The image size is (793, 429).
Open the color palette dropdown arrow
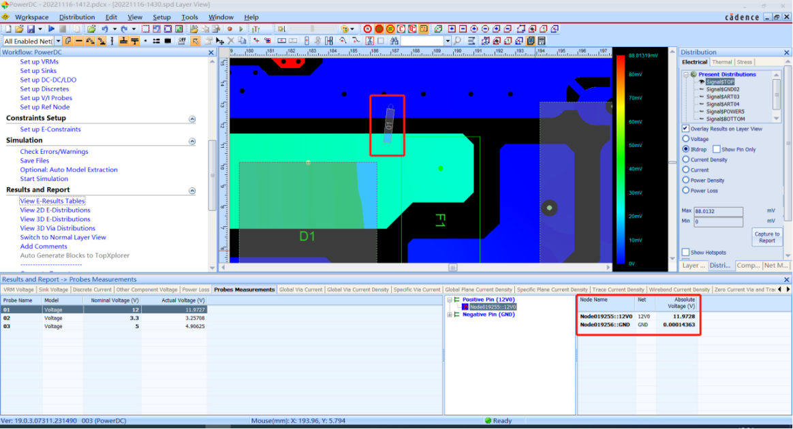click(352, 29)
